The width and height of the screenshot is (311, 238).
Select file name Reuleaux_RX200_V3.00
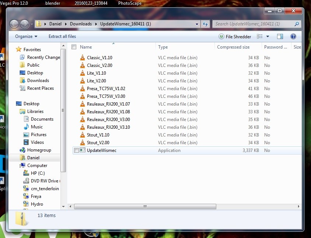pos(108,120)
